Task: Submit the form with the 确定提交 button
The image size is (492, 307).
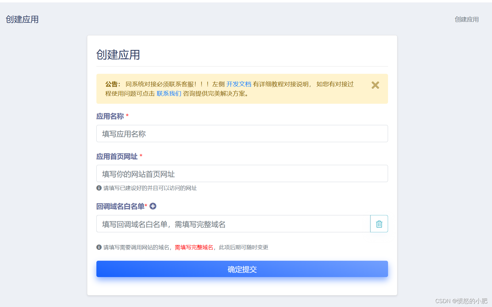Action: 242,269
